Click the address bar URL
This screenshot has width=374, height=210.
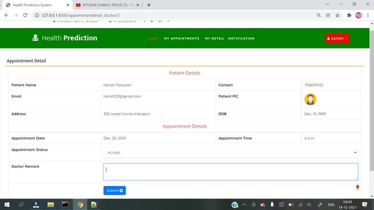(81, 15)
